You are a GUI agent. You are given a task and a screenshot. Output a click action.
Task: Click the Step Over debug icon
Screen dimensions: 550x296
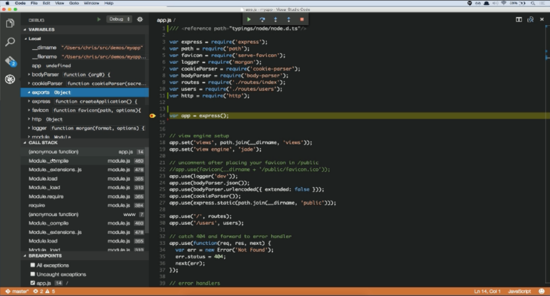(x=262, y=19)
